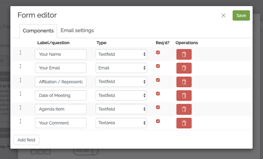Delete the Agenda Item field row
Image resolution: width=263 pixels, height=159 pixels.
[184, 109]
